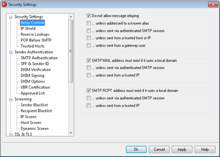Select DKIM Signing in the tree

coord(32,75)
